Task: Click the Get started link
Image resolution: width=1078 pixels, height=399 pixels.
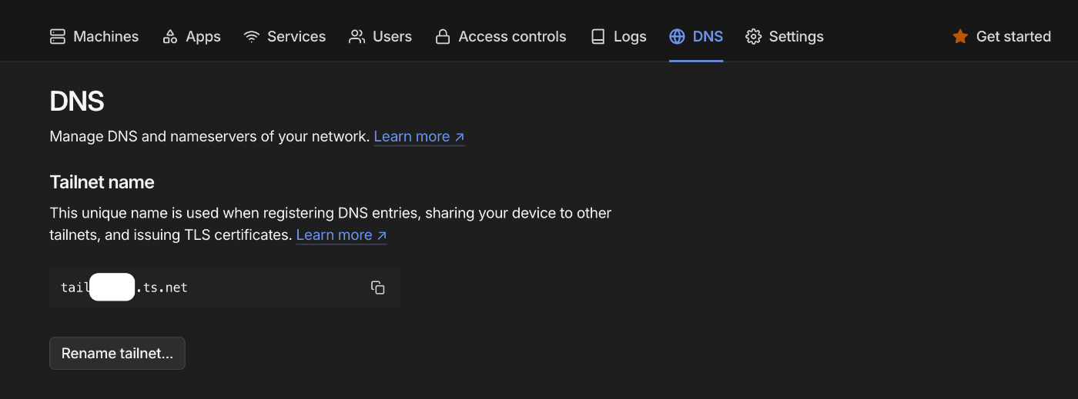Action: coord(1002,36)
